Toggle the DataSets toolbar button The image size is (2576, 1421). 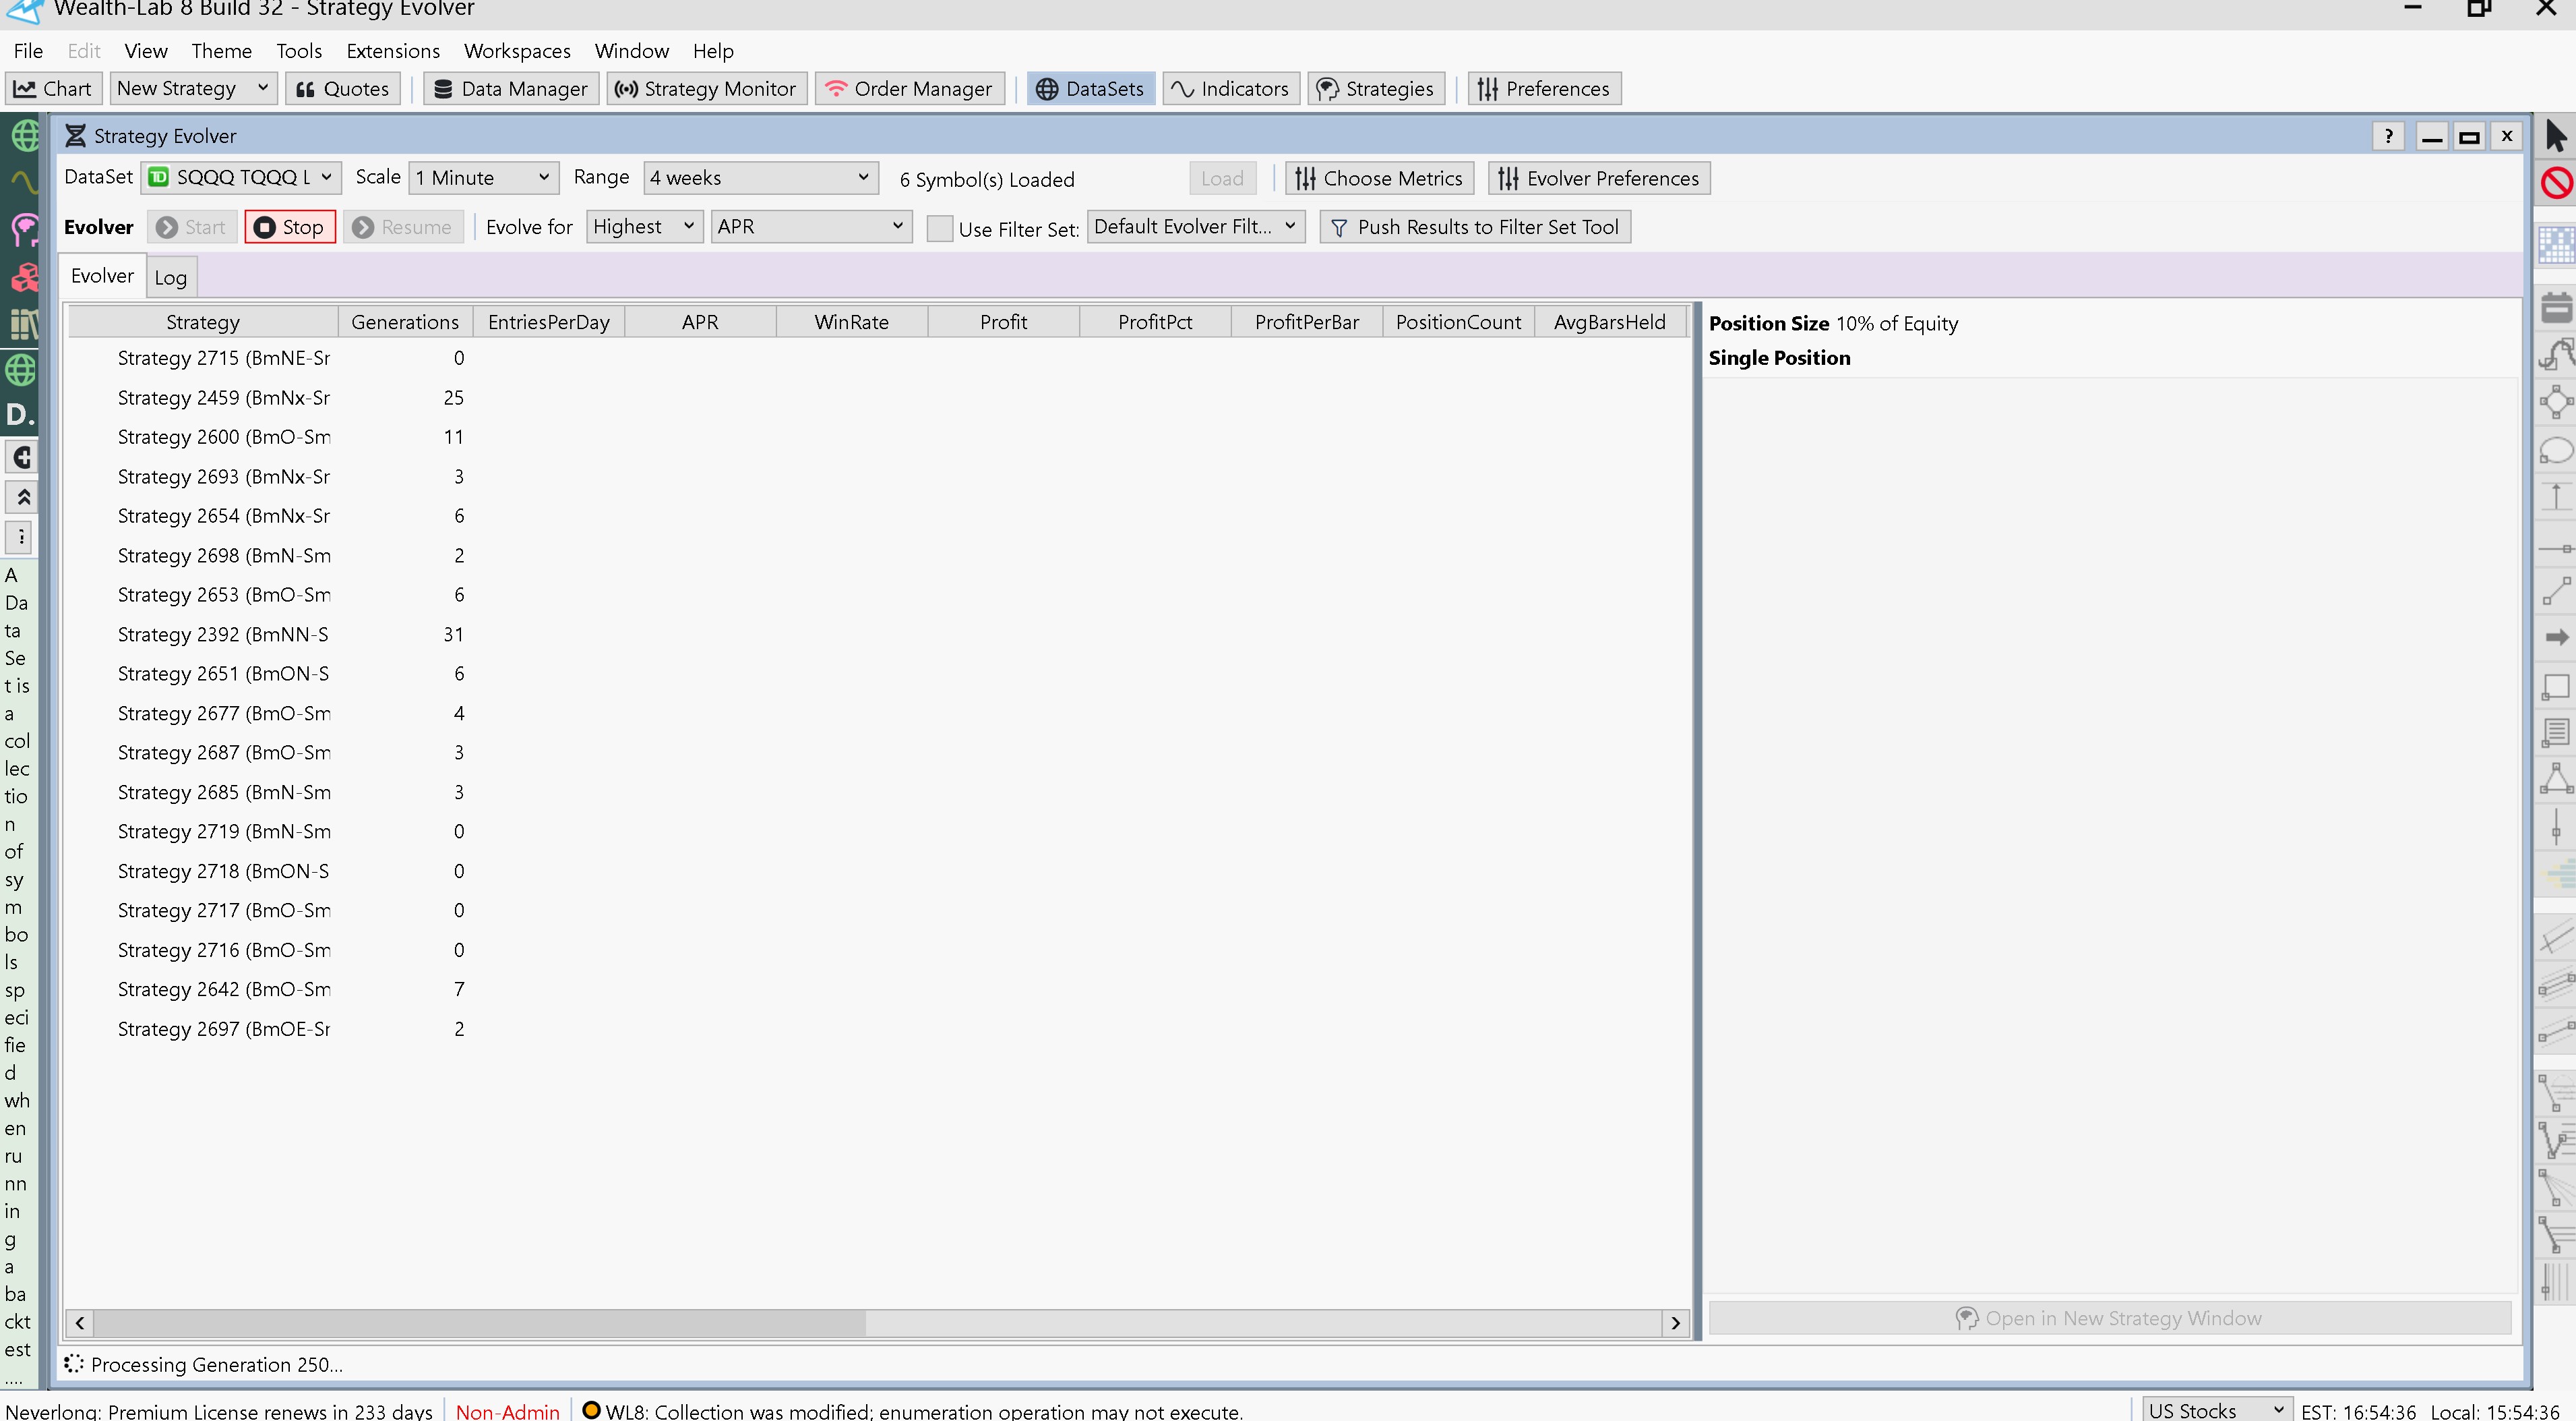pyautogui.click(x=1090, y=89)
